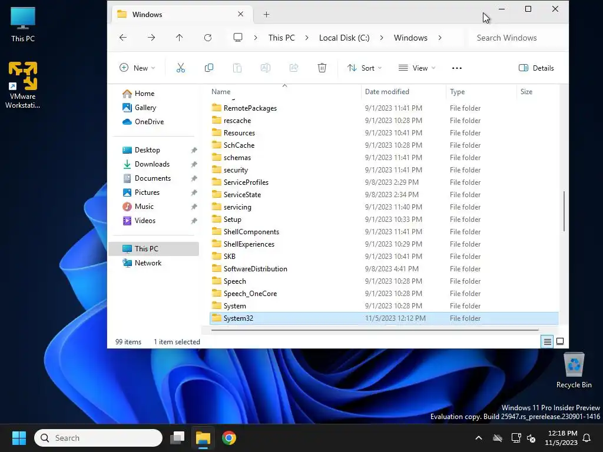Click the PC monitor icon in address bar

[238, 38]
